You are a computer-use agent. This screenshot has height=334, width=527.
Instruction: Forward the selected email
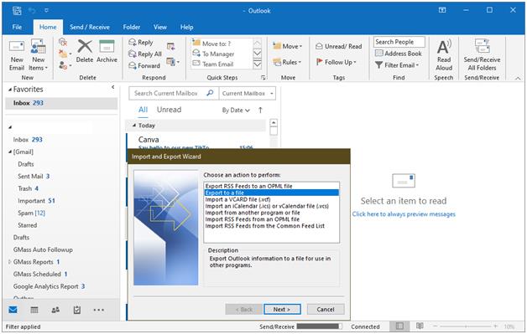pos(144,66)
